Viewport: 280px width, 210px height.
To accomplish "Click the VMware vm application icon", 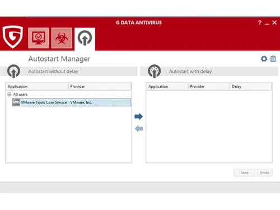I will [16, 102].
